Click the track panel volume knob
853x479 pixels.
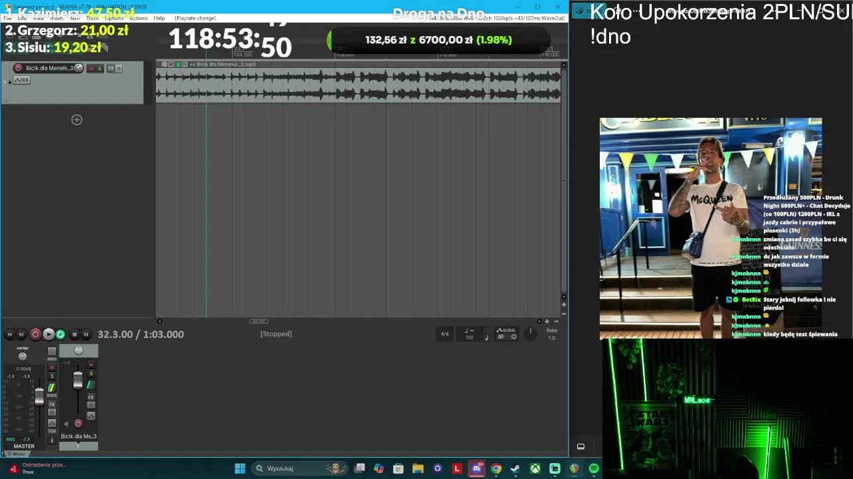pos(79,68)
